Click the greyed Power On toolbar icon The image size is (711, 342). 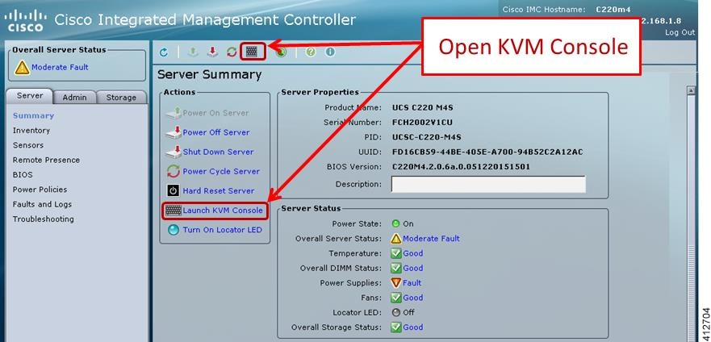(x=193, y=52)
